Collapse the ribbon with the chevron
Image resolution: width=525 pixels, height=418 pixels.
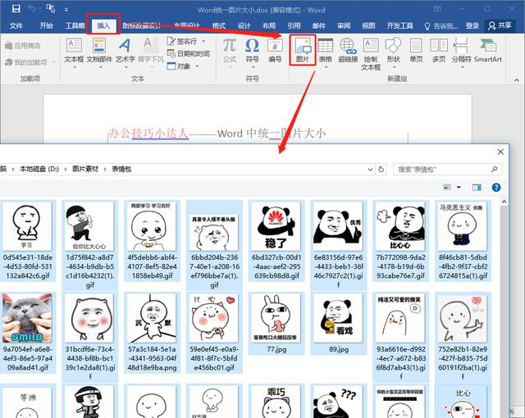point(516,80)
